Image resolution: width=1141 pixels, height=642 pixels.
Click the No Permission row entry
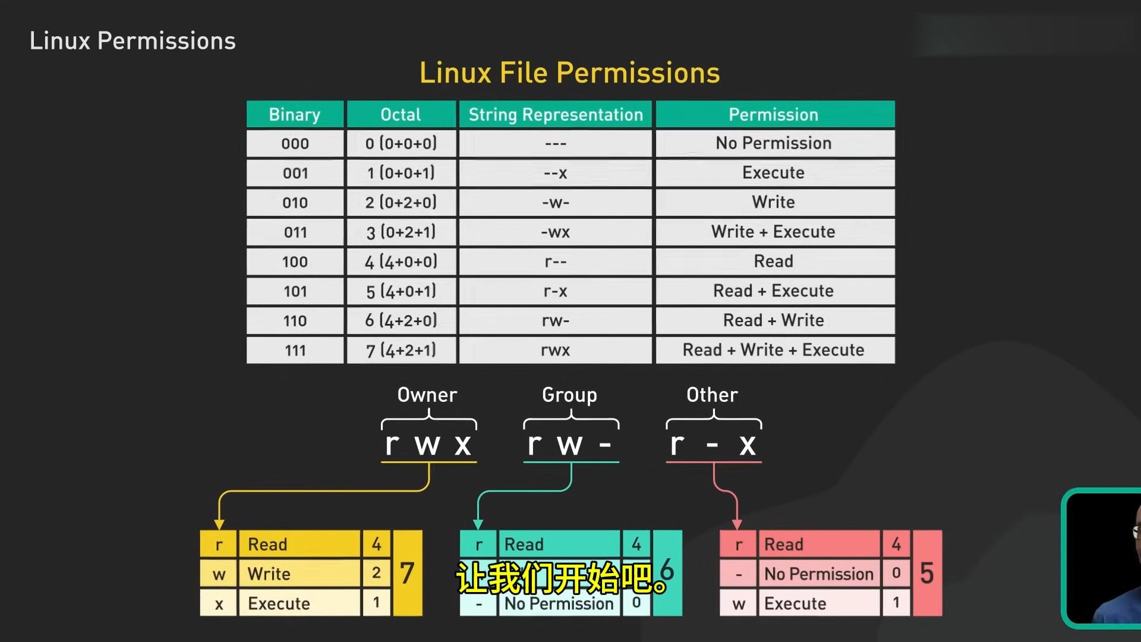pyautogui.click(x=570, y=143)
